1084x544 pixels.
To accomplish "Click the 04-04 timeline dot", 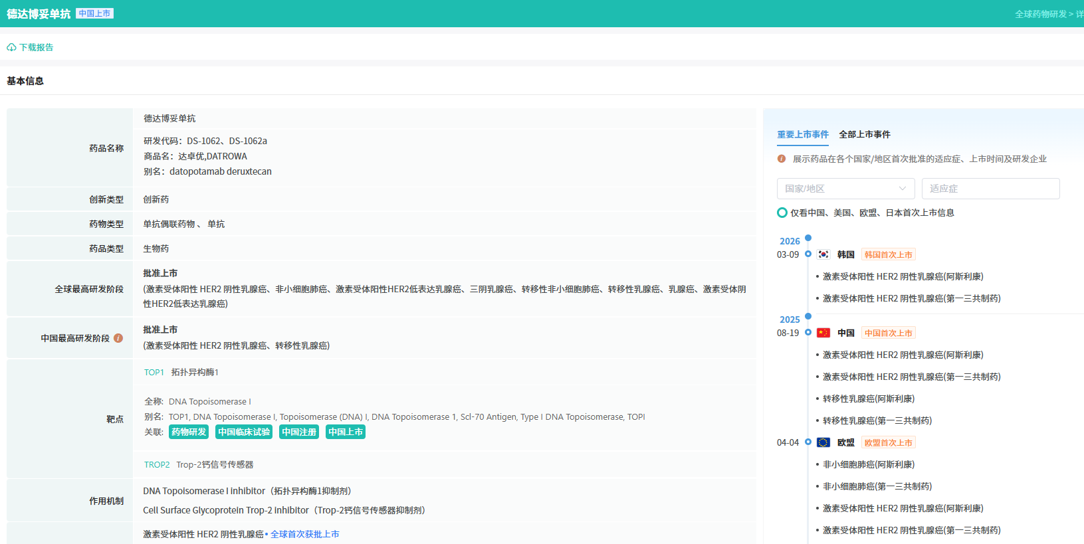I will (x=808, y=442).
